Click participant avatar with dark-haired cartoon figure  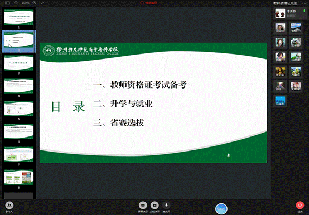click(280, 57)
